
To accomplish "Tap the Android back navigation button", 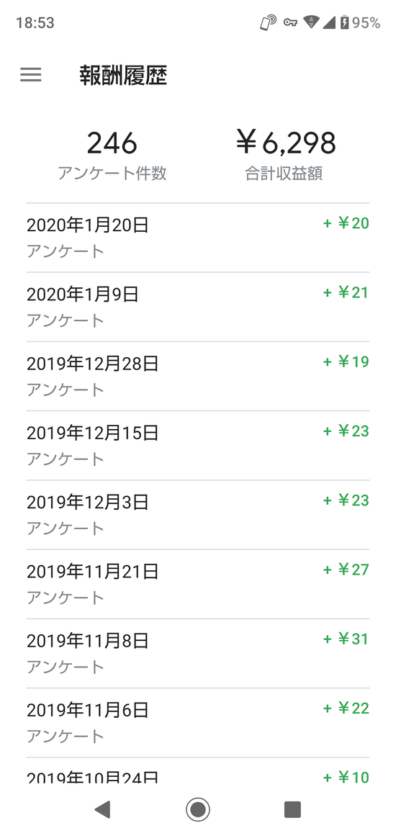I will (x=102, y=809).
